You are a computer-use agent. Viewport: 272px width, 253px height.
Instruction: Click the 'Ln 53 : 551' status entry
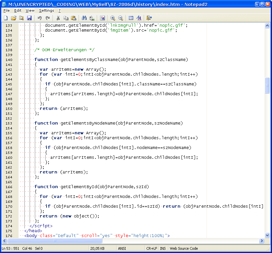click(10, 248)
